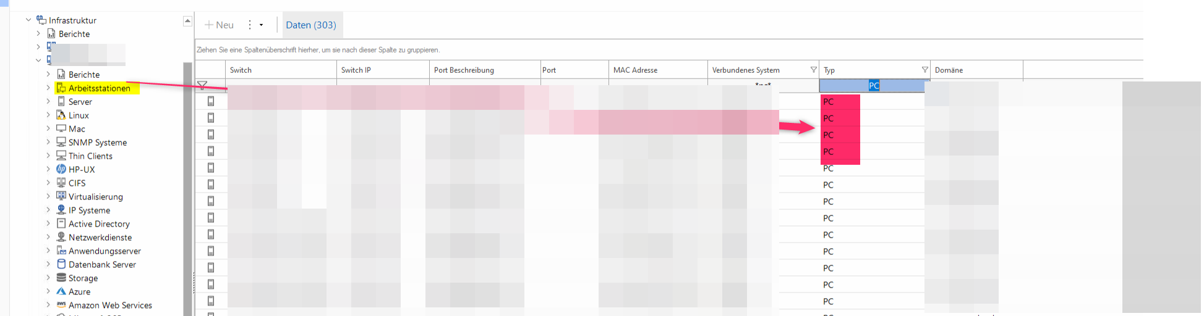This screenshot has height=316, width=1204.
Task: Expand the Server tree node
Action: tap(48, 102)
